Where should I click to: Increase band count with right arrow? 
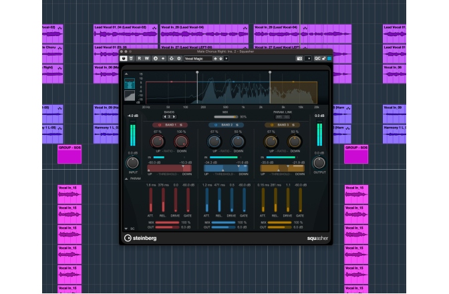coord(174,117)
